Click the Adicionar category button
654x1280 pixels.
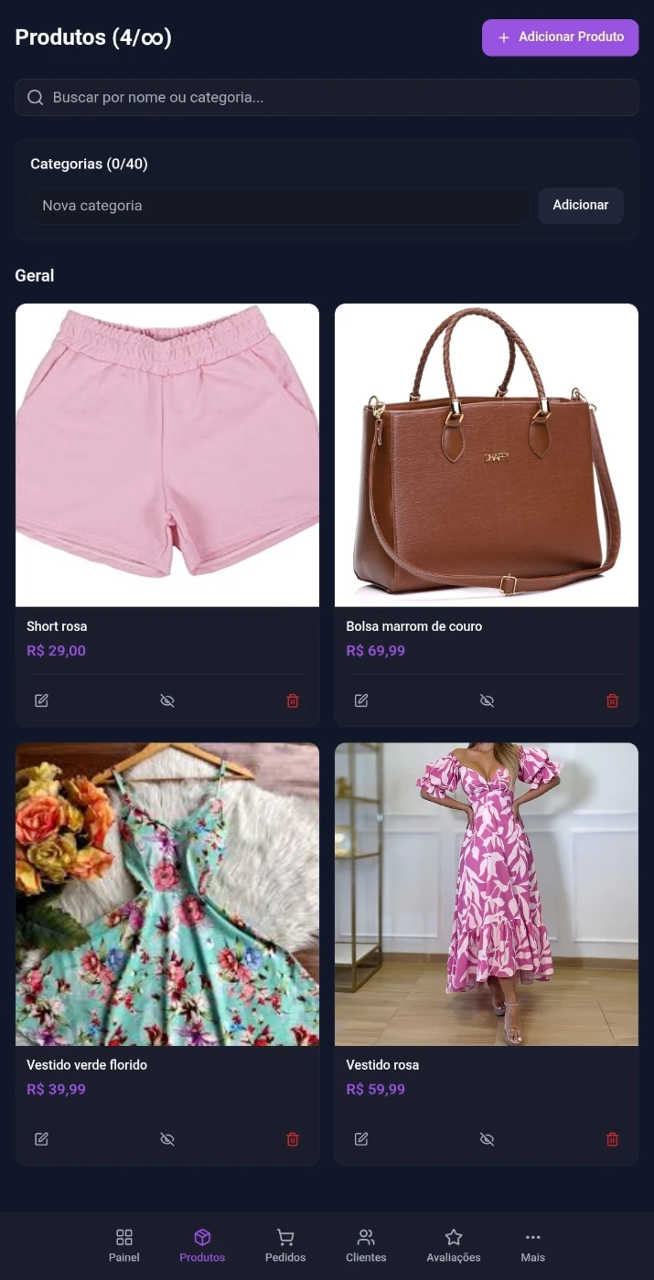click(x=581, y=206)
